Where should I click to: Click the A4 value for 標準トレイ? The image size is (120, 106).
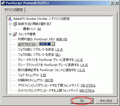pyautogui.click(x=39, y=29)
